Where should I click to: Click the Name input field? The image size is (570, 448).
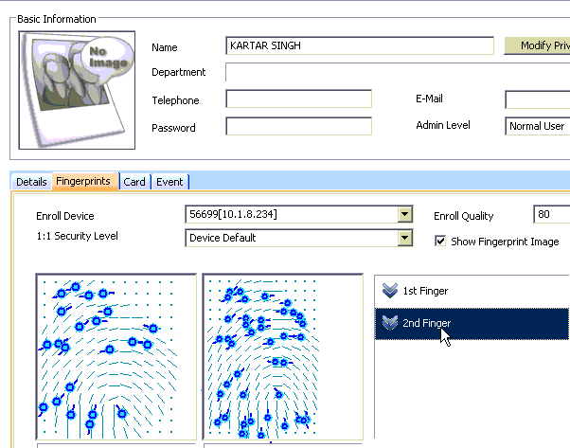pos(360,46)
